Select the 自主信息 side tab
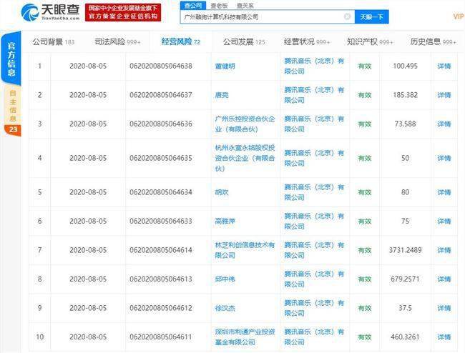The width and height of the screenshot is (465, 353). click(12, 106)
